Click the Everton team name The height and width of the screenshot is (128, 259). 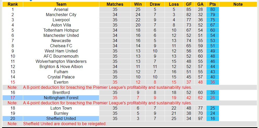pyautogui.click(x=61, y=82)
